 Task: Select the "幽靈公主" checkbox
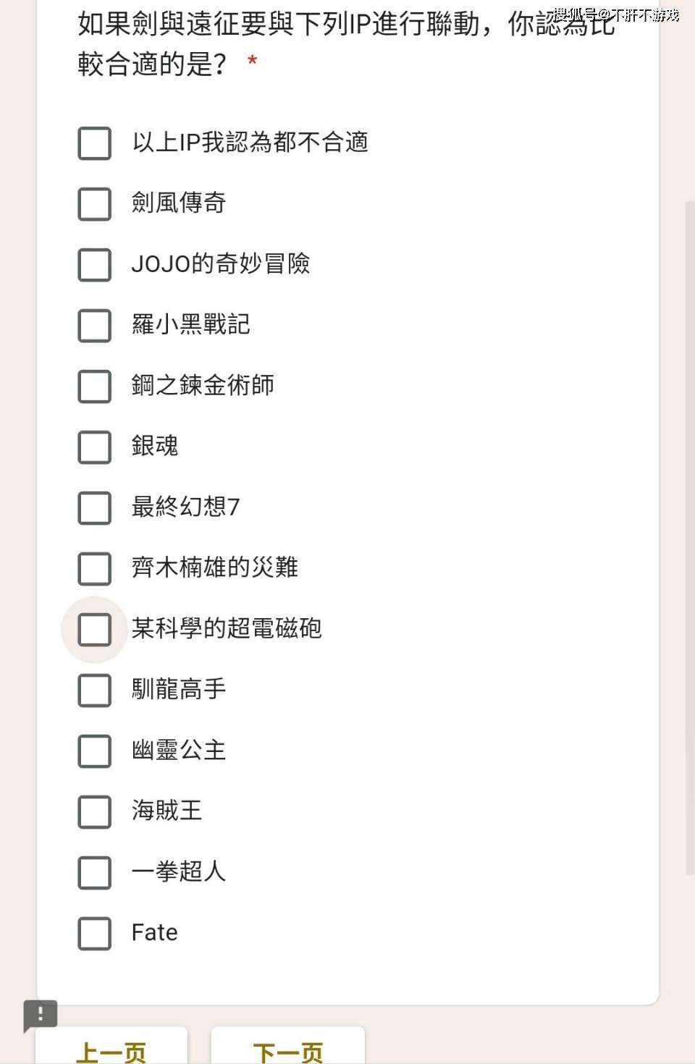(93, 751)
